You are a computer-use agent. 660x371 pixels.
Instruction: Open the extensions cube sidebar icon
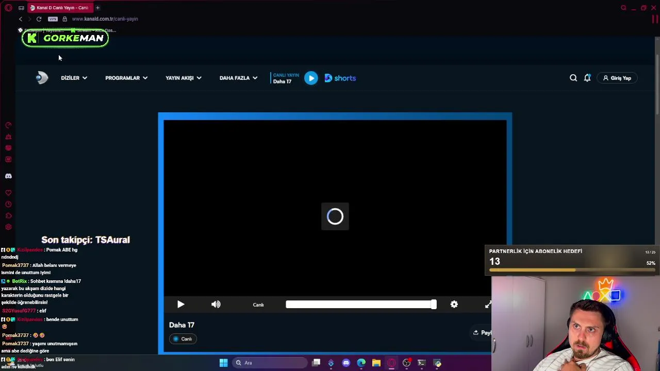tap(8, 215)
